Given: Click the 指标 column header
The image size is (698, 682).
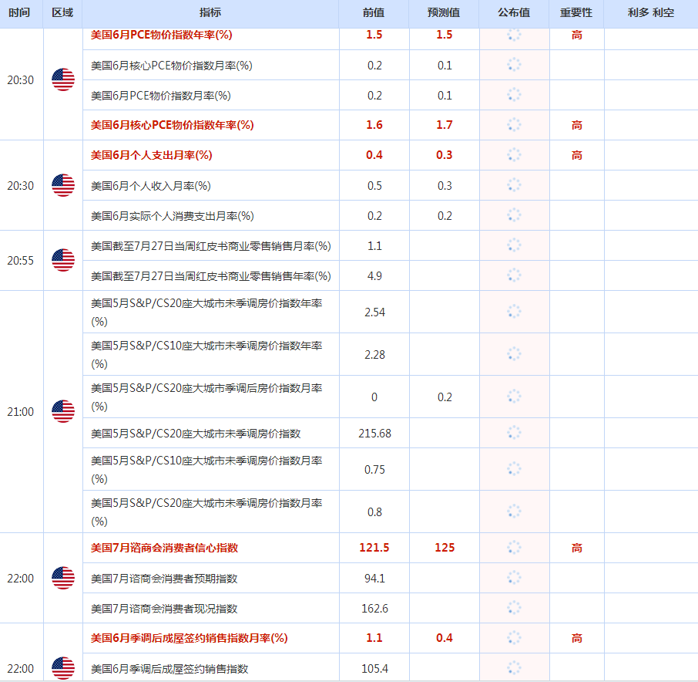Looking at the screenshot, I should [210, 12].
